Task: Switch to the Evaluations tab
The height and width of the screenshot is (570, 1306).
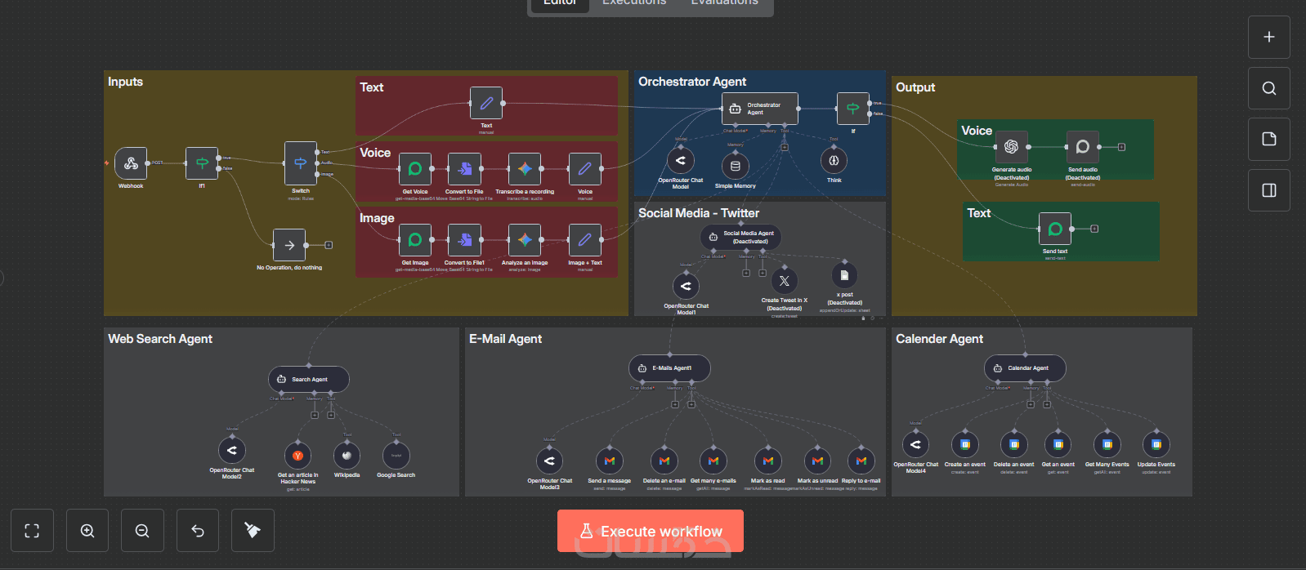Action: [x=724, y=3]
